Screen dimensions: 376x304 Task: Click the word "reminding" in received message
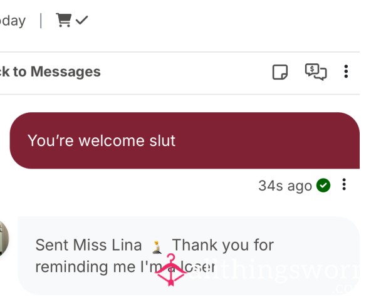tap(71, 268)
